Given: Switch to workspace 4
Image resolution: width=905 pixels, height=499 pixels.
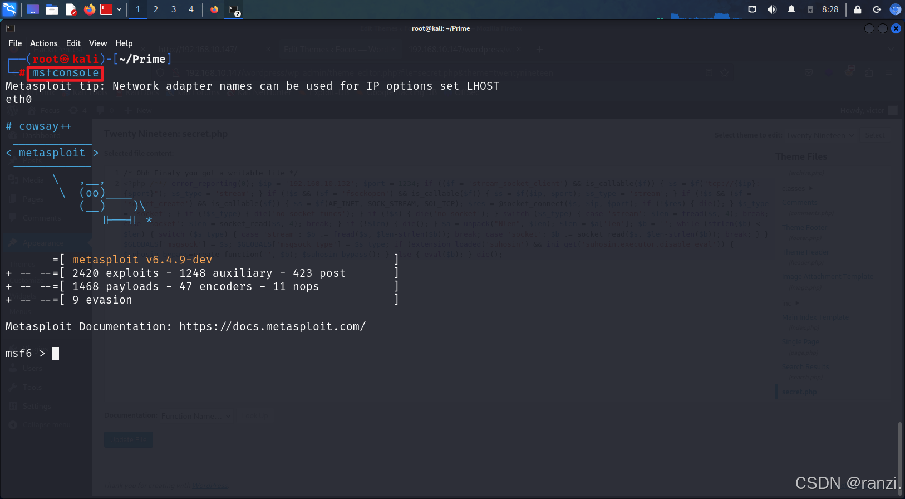Looking at the screenshot, I should [191, 9].
